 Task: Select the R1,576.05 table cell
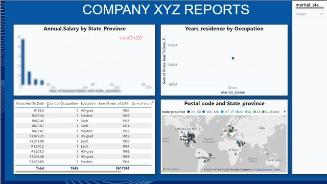point(37,162)
